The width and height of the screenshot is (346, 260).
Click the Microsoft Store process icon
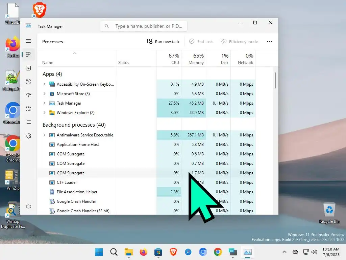pyautogui.click(x=52, y=94)
